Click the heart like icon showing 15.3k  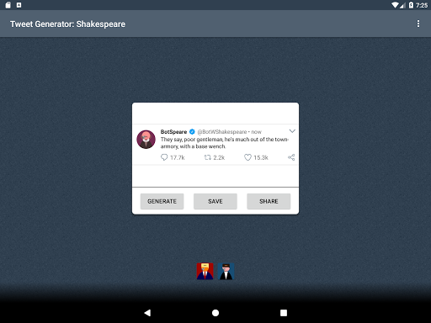(x=247, y=157)
